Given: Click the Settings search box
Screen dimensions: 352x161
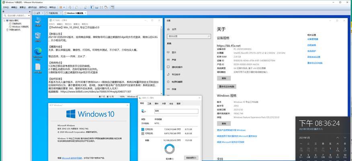Looking at the screenshot, I should [189, 36].
